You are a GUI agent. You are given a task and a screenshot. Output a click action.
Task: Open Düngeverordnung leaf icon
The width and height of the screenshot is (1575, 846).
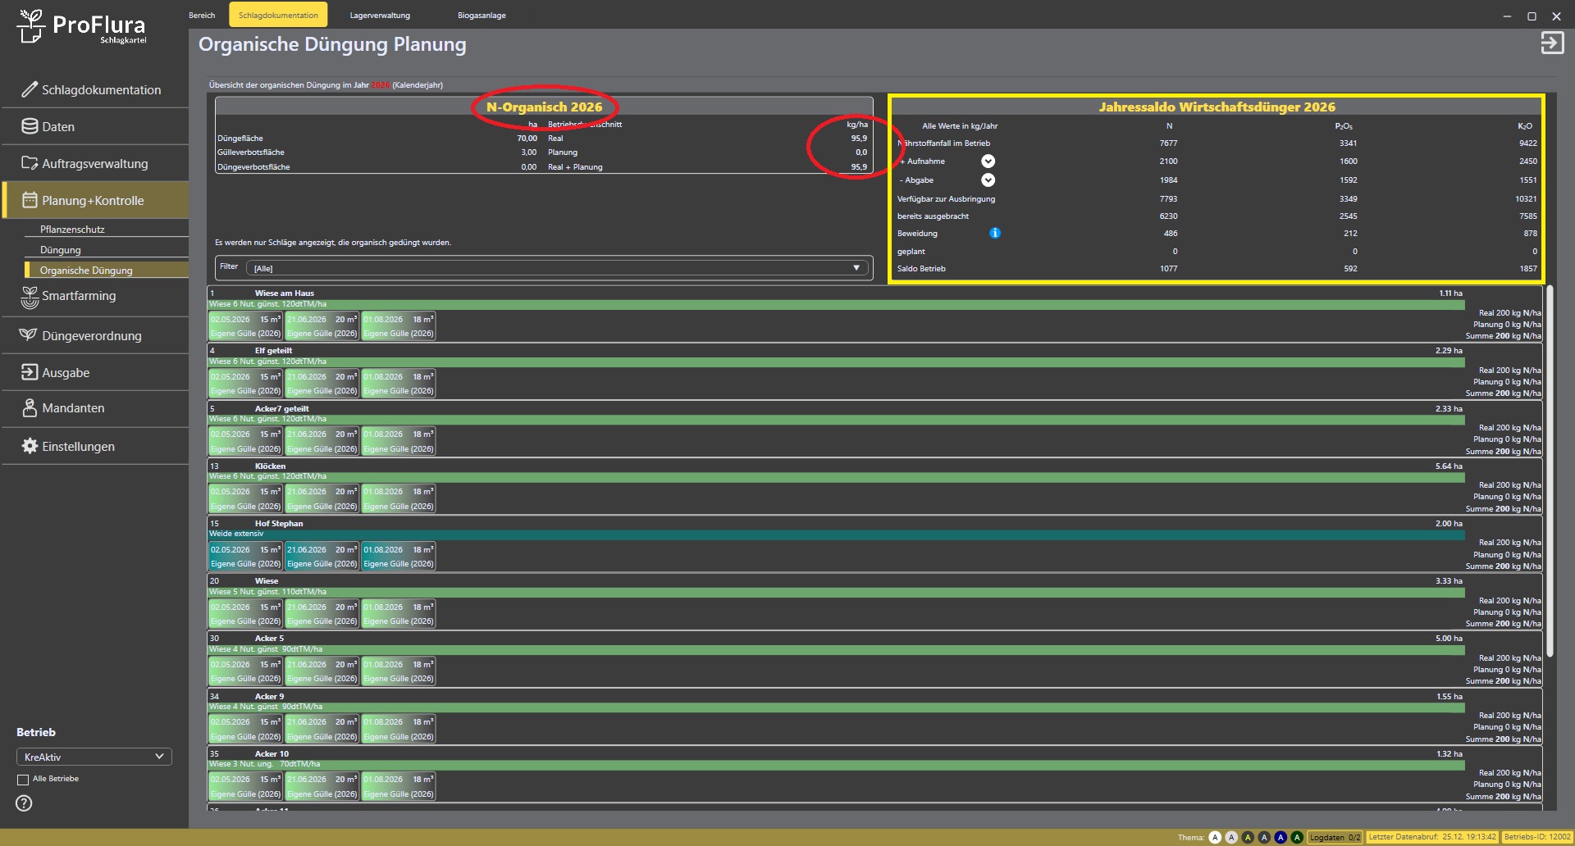tap(29, 335)
